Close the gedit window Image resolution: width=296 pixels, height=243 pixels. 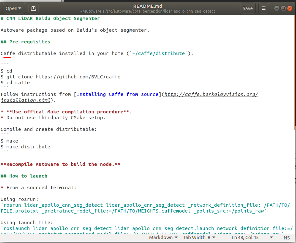pyautogui.click(x=290, y=8)
